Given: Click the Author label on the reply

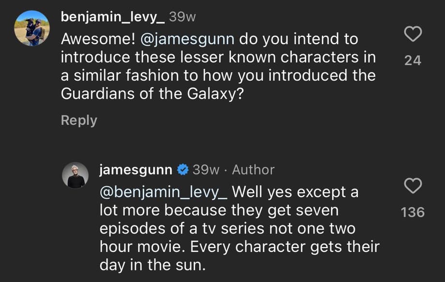Looking at the screenshot, I should 253,170.
